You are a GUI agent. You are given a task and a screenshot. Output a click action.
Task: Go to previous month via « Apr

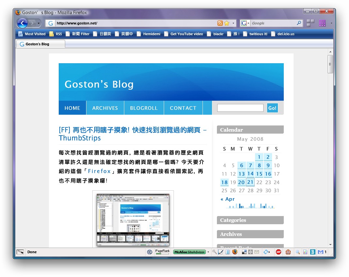click(227, 199)
